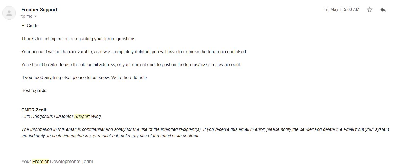Expand recipient details arrow next to 'to me'
The image size is (395, 164).
pos(35,16)
